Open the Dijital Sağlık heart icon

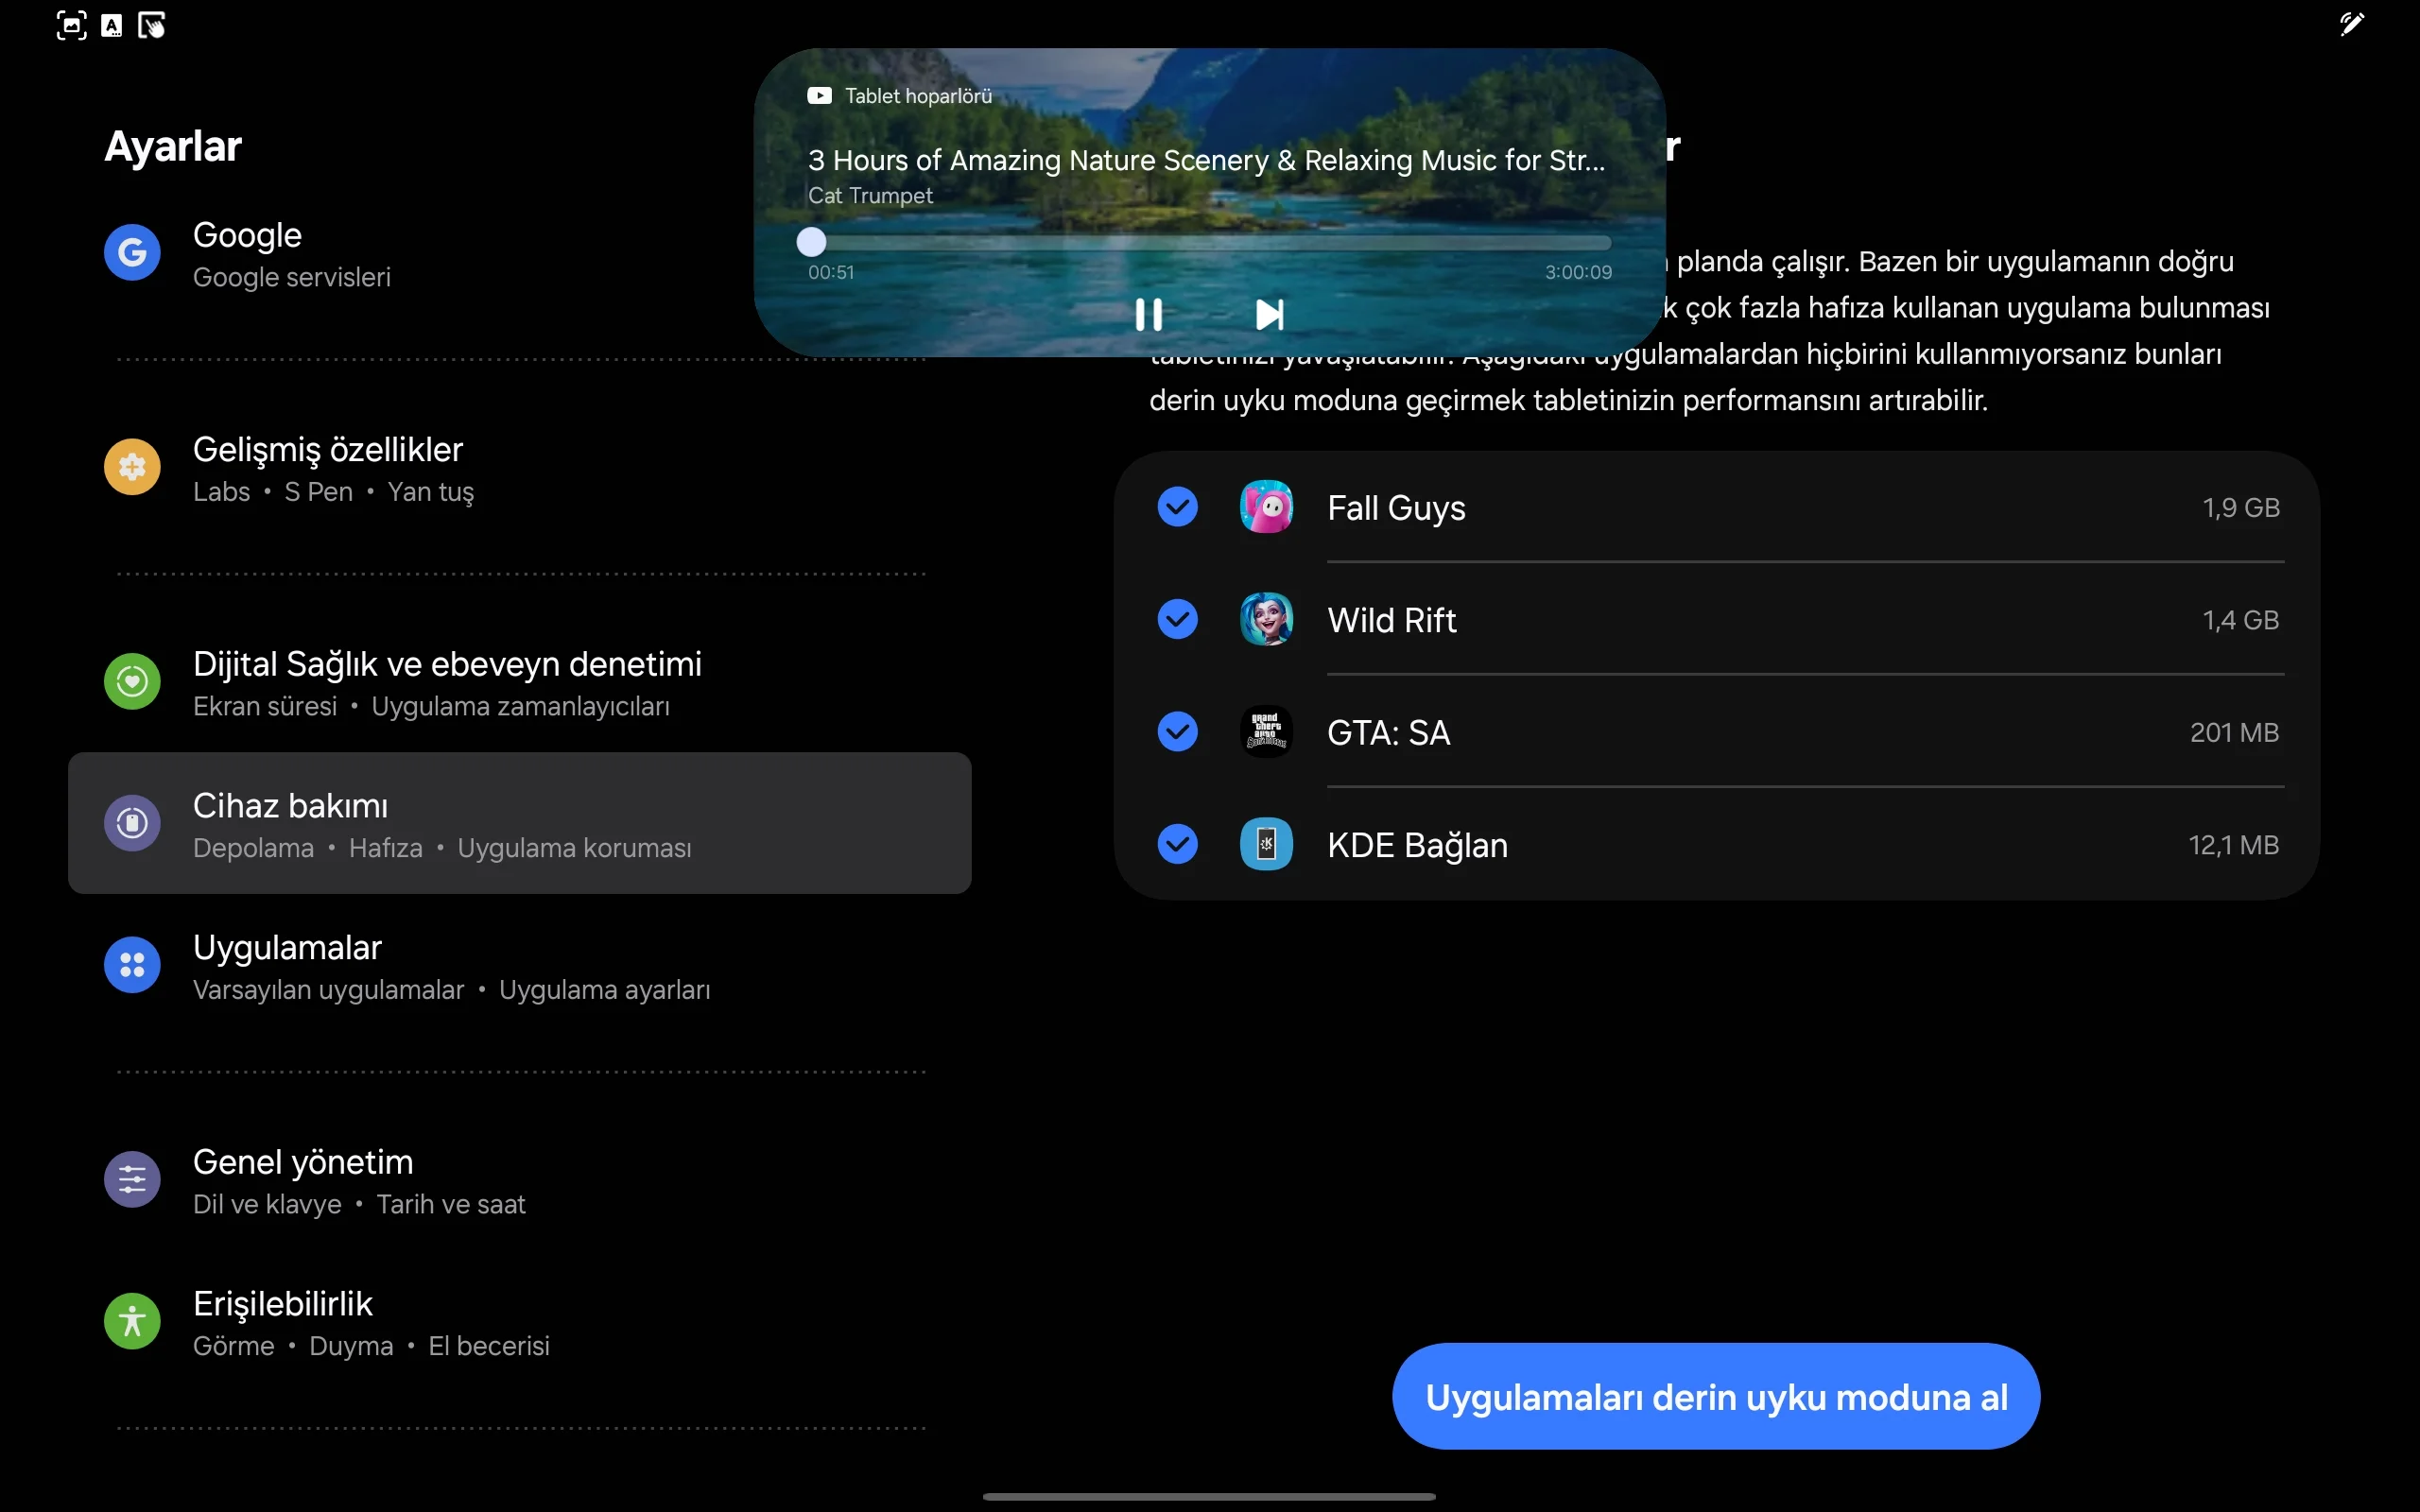pyautogui.click(x=131, y=681)
